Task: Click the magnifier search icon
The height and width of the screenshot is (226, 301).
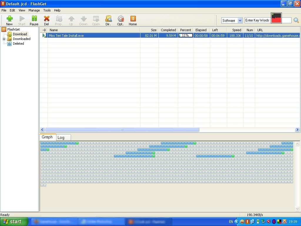Action: click(x=296, y=20)
